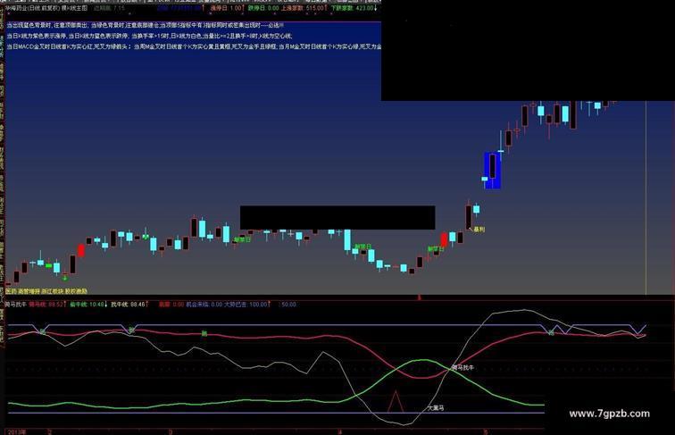The image size is (675, 435).
Task: Open the 股权激励 tag
Action: (x=76, y=291)
